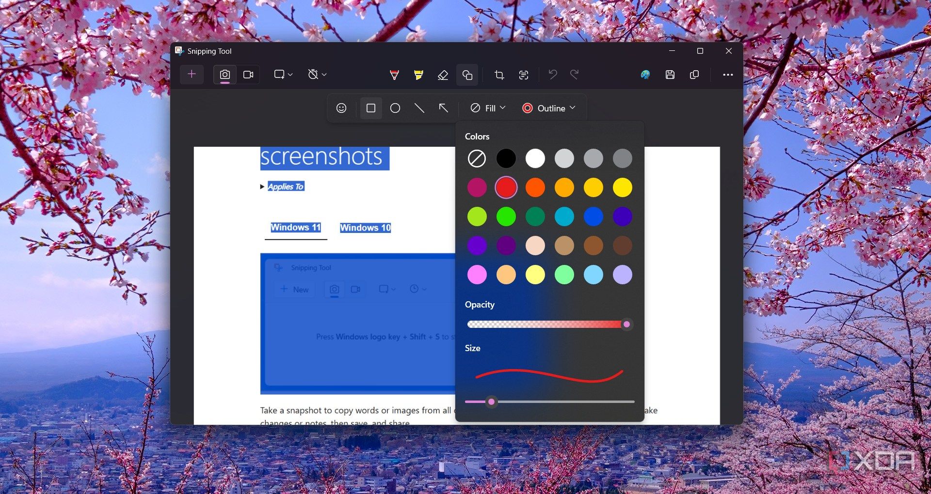
Task: Click the Size slider handle
Action: click(x=492, y=401)
